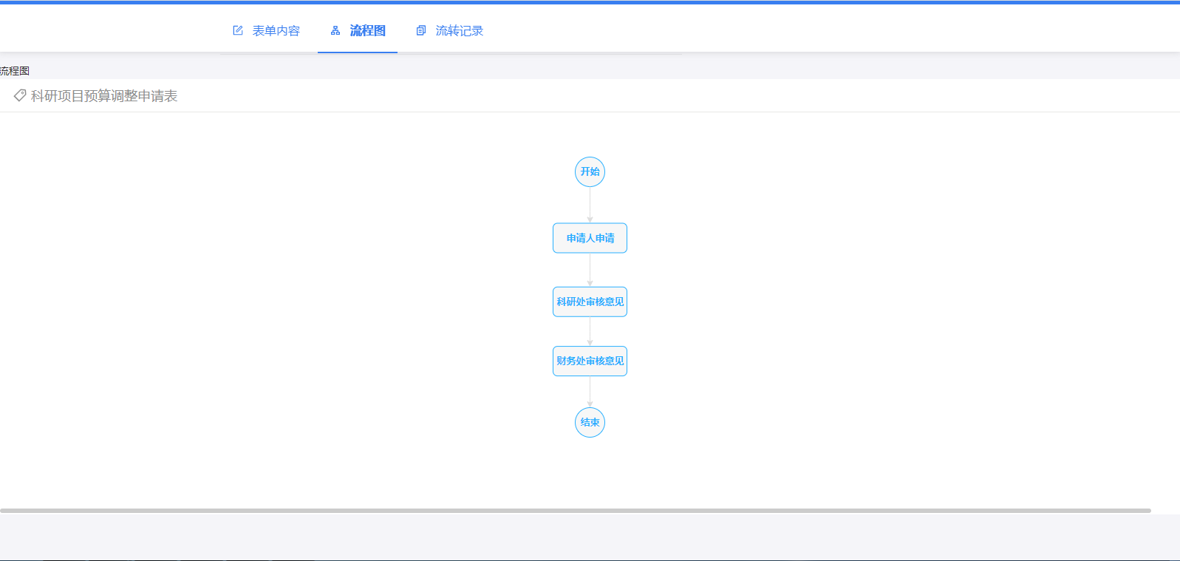Click the 申请人申请 flow node

coord(590,238)
